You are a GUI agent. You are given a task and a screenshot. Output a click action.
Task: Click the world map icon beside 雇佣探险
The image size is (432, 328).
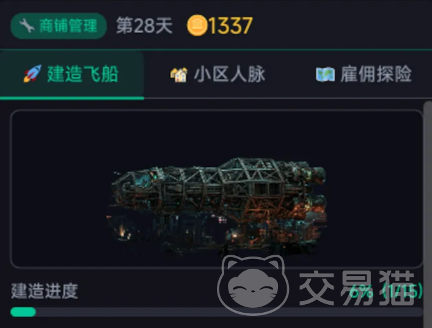325,75
